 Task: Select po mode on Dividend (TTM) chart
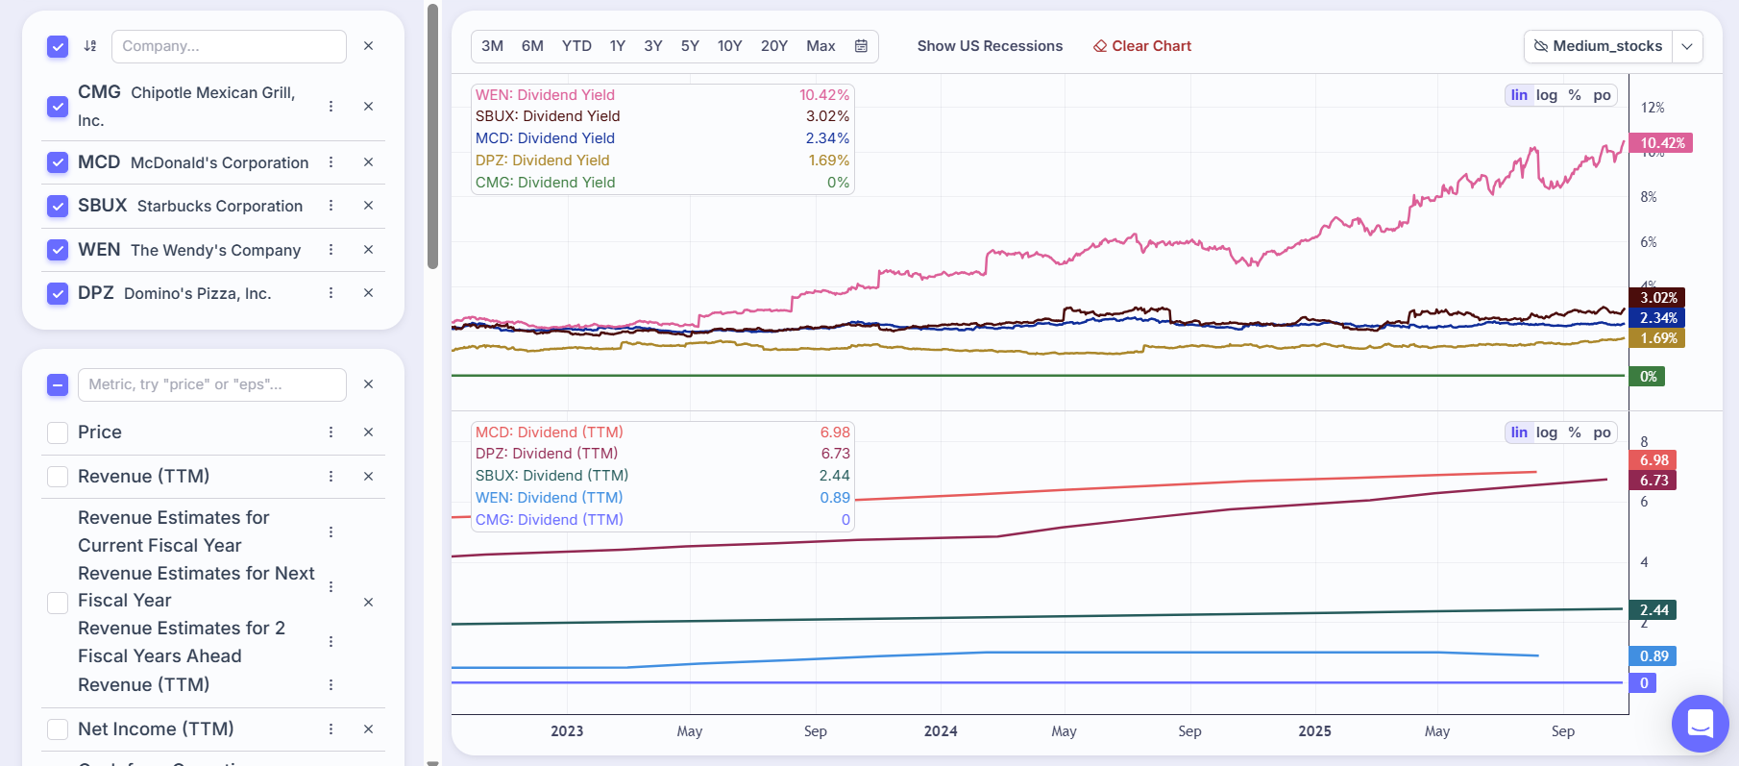(1602, 432)
